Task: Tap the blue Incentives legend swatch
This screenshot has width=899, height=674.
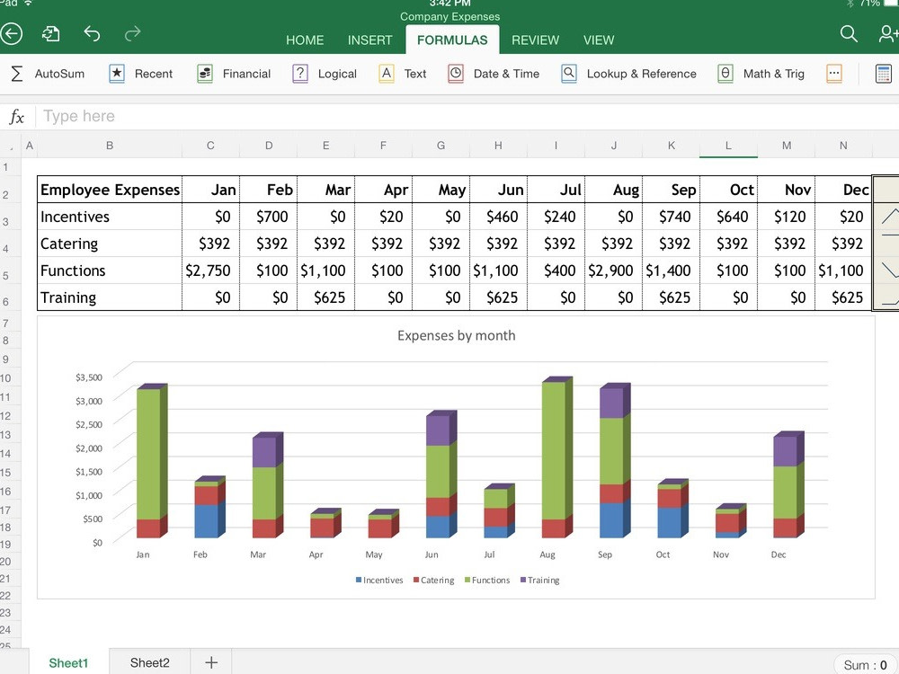Action: (359, 580)
